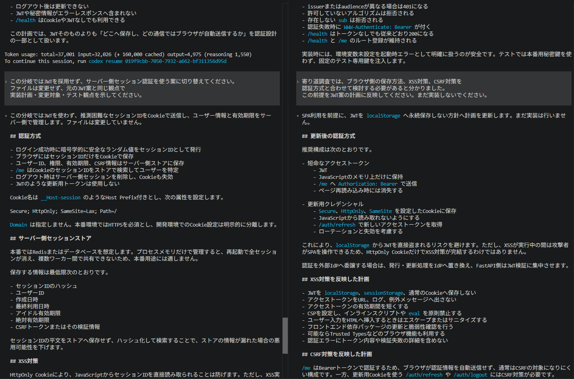574x379 pixels.
Task: Click 'eval' in the CSP bullet
Action: click(x=414, y=314)
